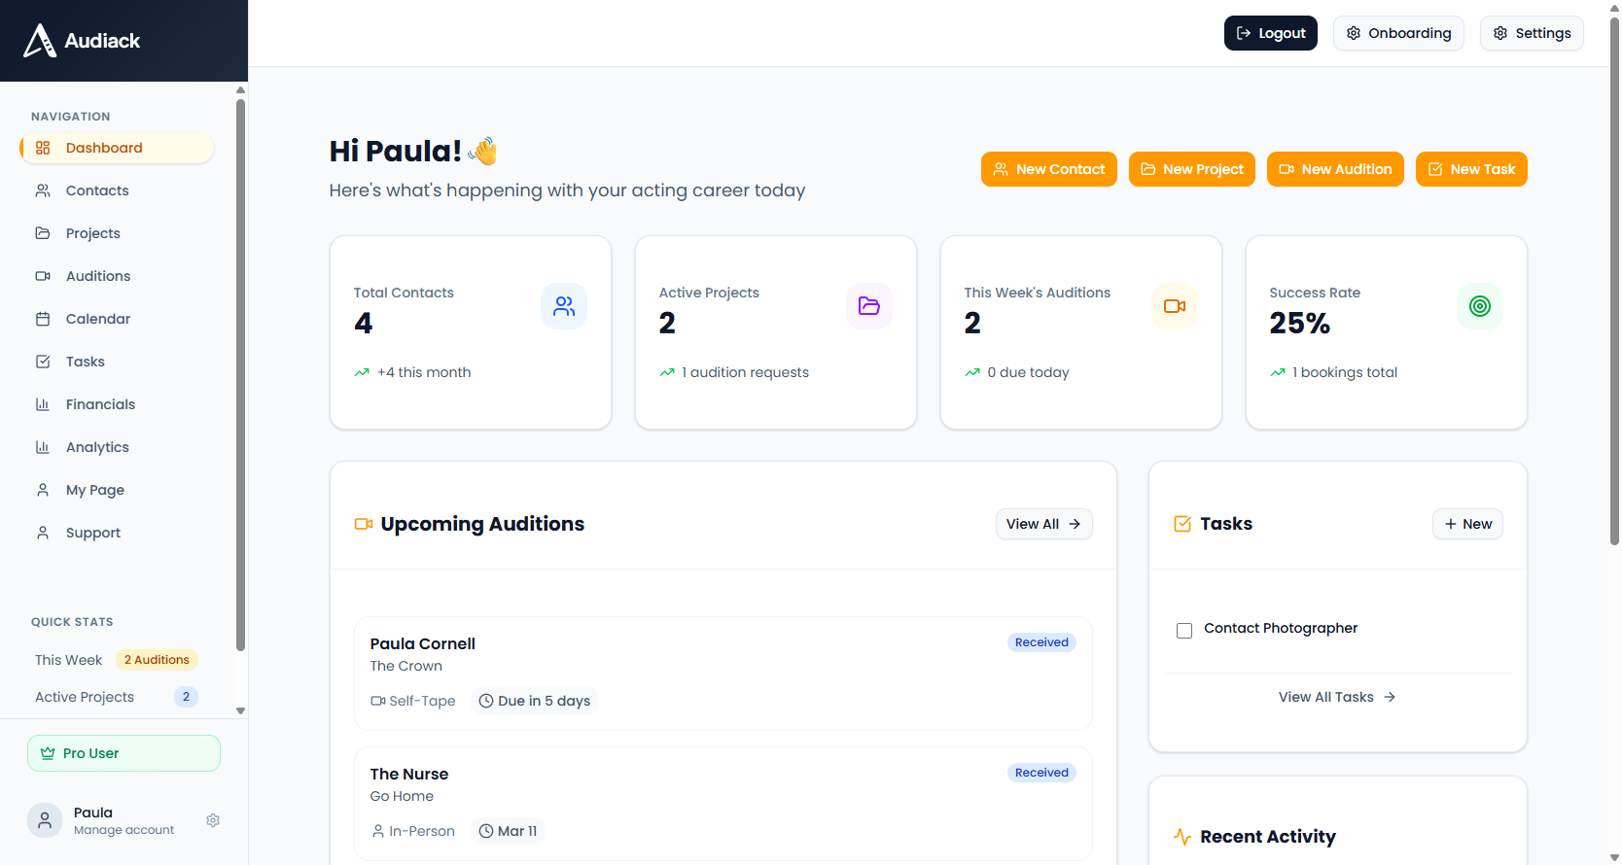Click the Paula account avatar

[45, 820]
